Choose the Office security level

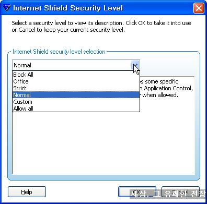click(76, 81)
